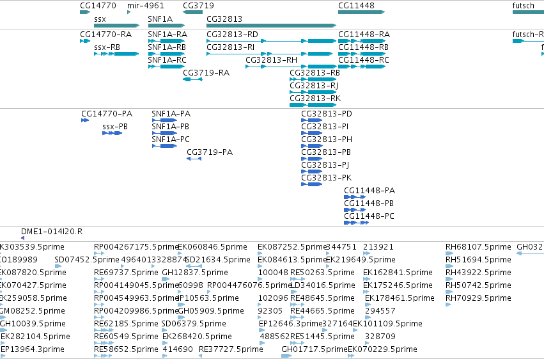
Task: Click protein CG11448-PA label
Action: coord(369,191)
